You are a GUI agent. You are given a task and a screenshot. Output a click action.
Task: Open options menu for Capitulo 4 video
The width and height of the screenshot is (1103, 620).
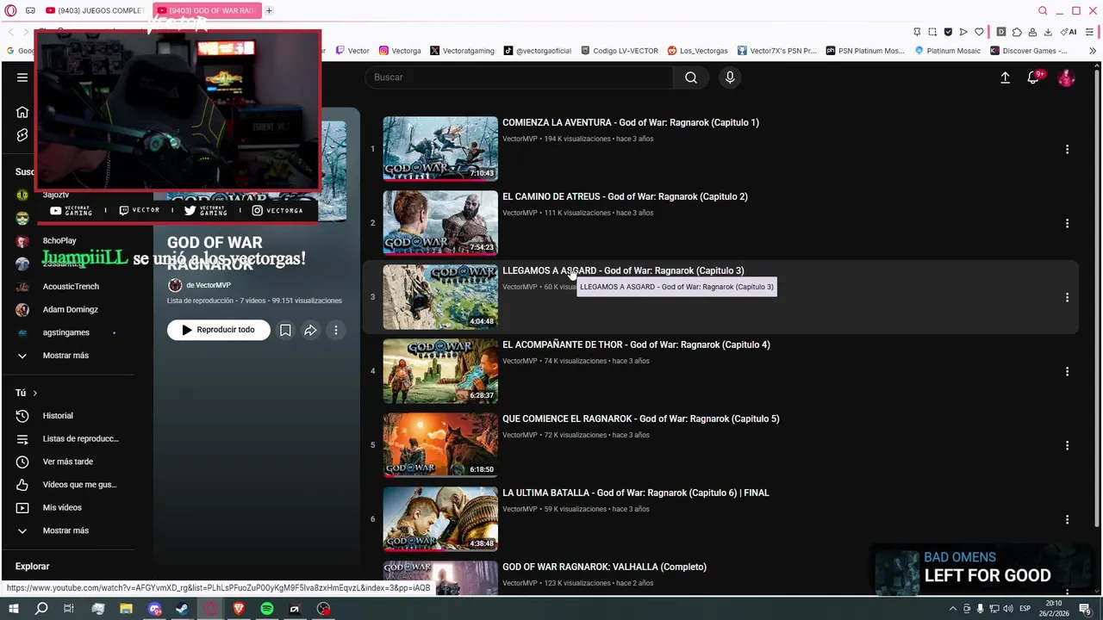(x=1067, y=371)
